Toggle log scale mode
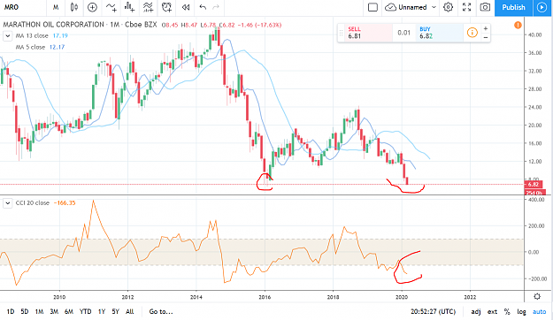This screenshot has height=320, width=553. click(x=521, y=311)
